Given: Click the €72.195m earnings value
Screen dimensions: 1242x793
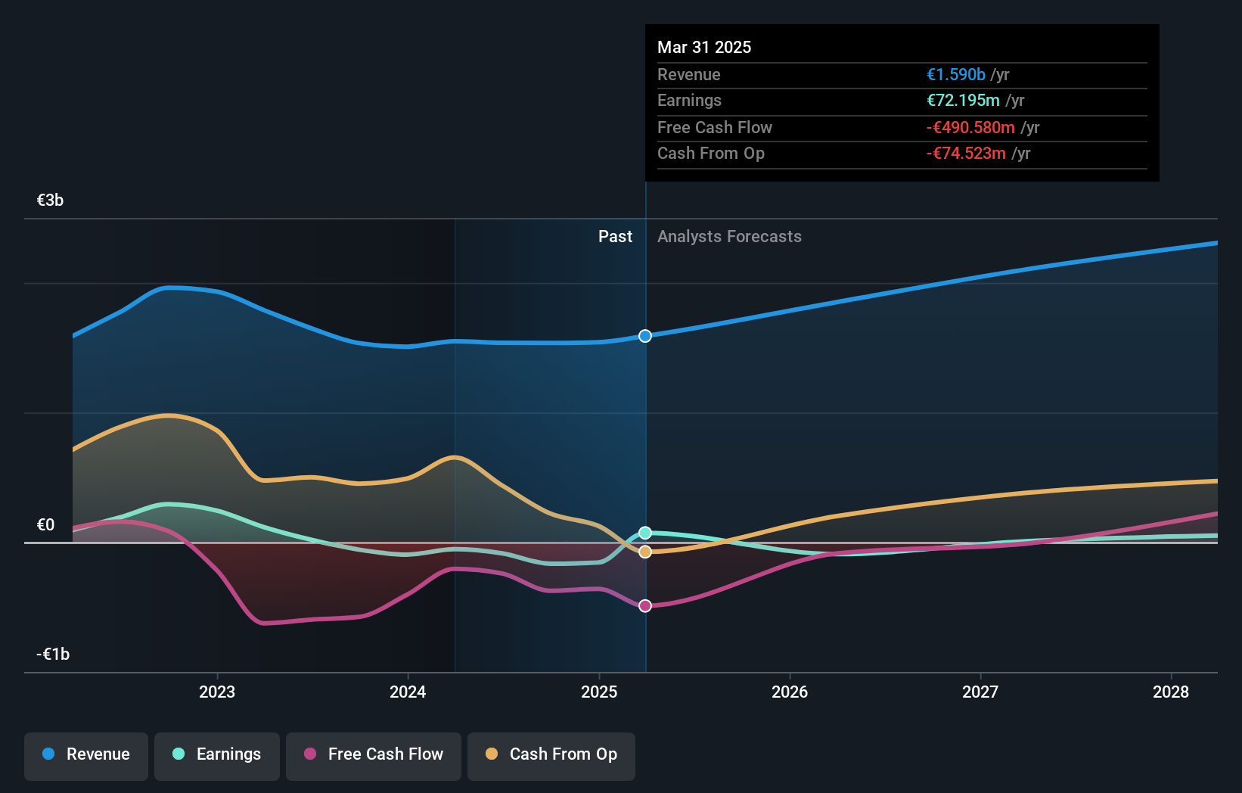Looking at the screenshot, I should [964, 100].
